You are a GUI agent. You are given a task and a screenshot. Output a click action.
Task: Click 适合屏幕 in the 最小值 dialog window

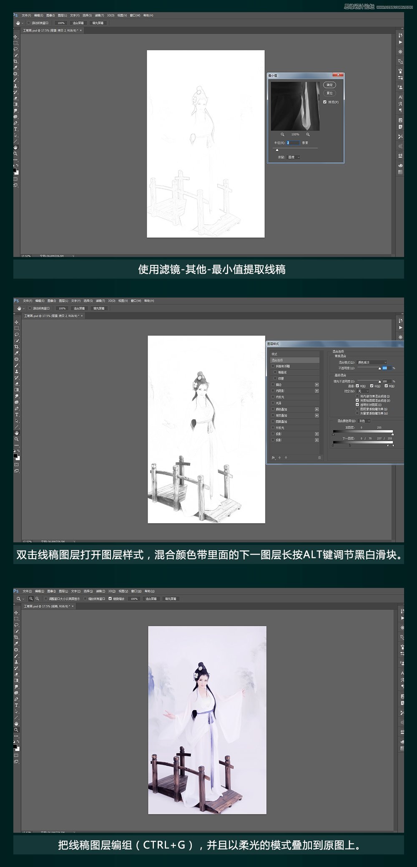pos(78,23)
